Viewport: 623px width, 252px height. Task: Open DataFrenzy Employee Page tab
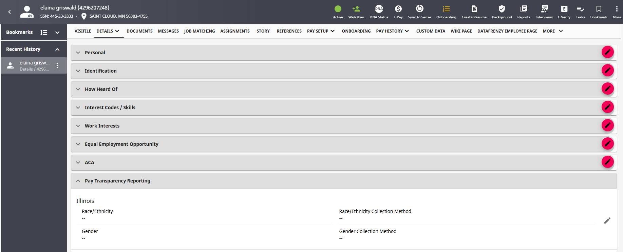pos(507,31)
